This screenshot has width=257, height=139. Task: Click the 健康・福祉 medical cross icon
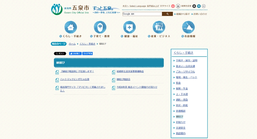[129, 27]
